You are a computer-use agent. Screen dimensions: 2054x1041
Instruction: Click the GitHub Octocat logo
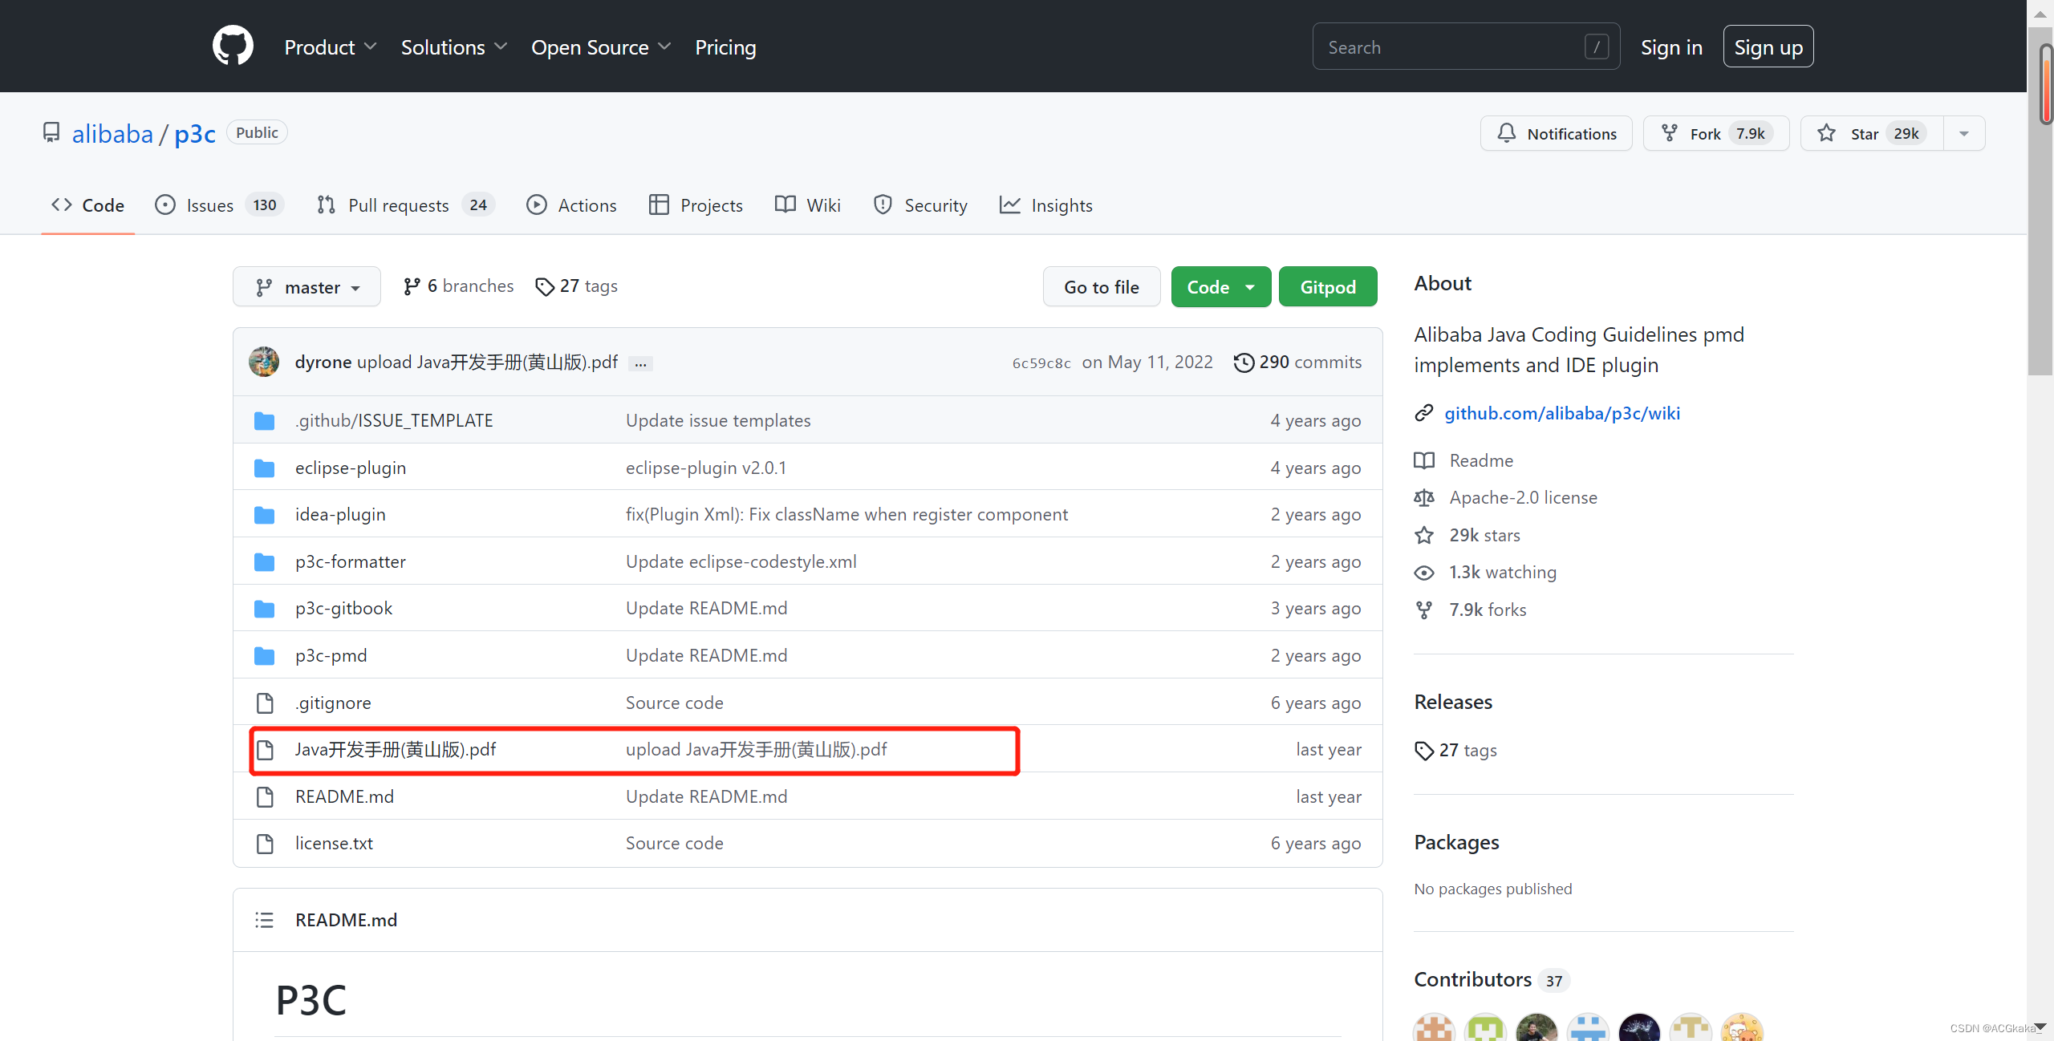pos(233,46)
